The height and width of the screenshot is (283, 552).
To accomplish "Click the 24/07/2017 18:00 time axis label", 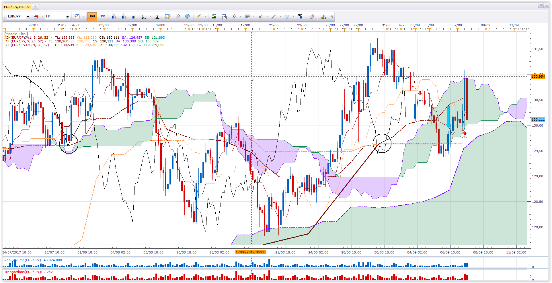I will click(x=17, y=252).
